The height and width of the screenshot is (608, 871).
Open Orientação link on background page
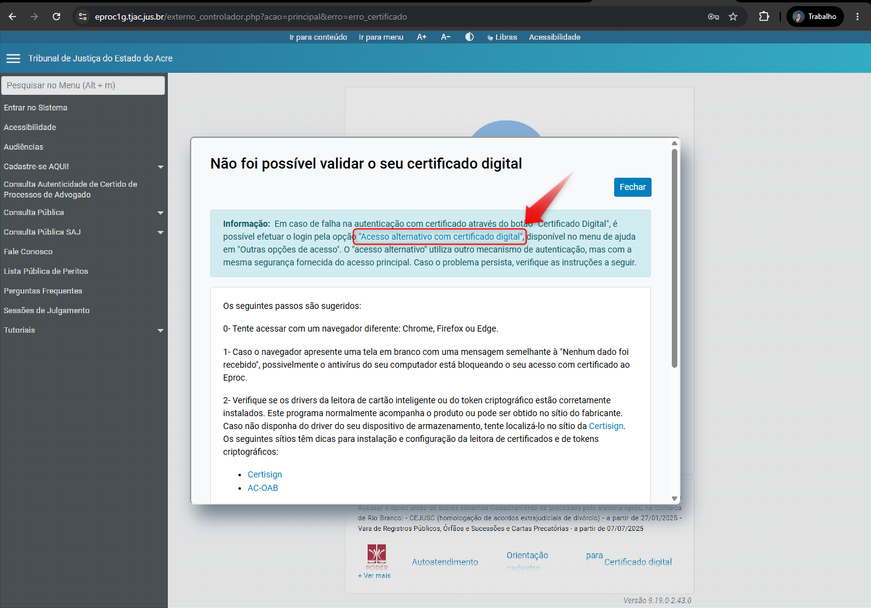pos(527,555)
